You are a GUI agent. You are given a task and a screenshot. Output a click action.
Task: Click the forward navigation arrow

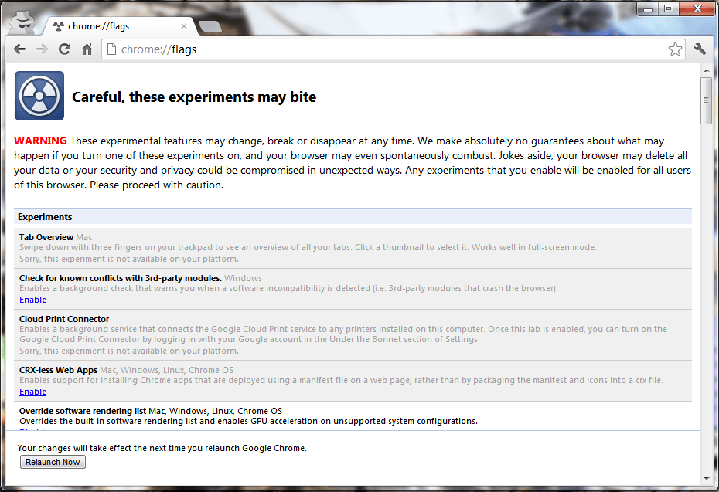click(x=42, y=48)
